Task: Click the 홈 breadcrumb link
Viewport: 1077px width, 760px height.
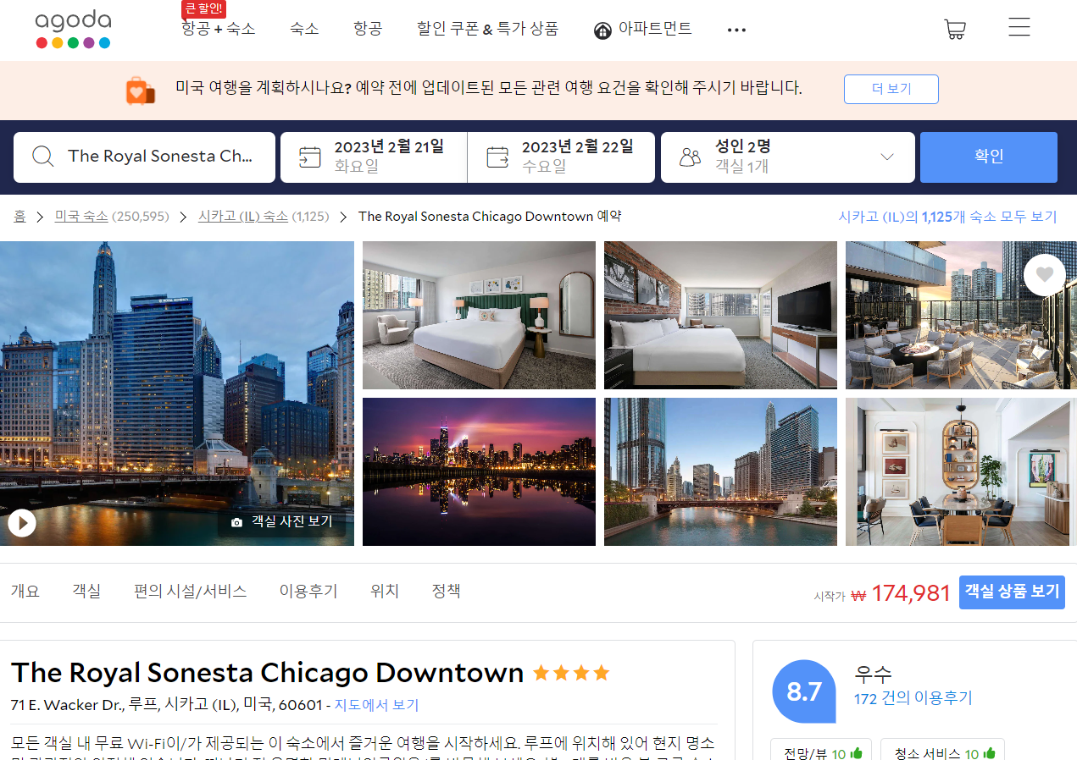Action: tap(19, 217)
